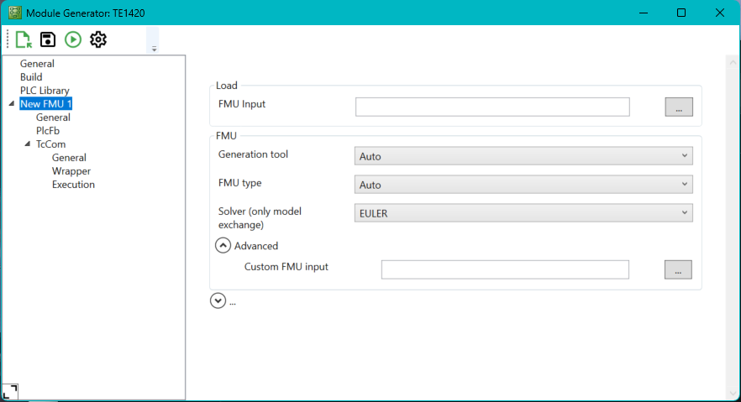Open settings via the gear icon
Screen dimensions: 741x402
click(x=98, y=39)
